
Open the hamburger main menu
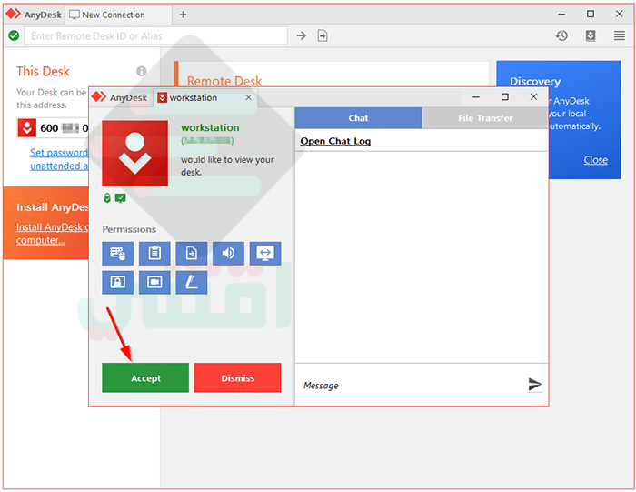click(620, 35)
